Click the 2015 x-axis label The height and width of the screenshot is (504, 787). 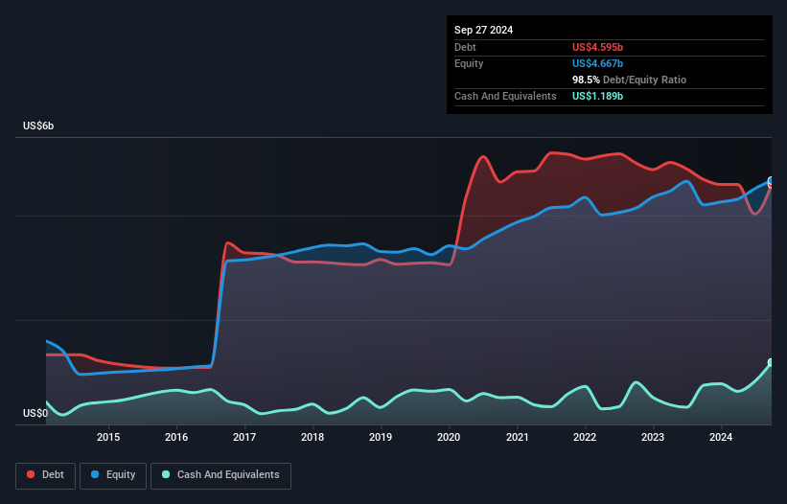[108, 437]
